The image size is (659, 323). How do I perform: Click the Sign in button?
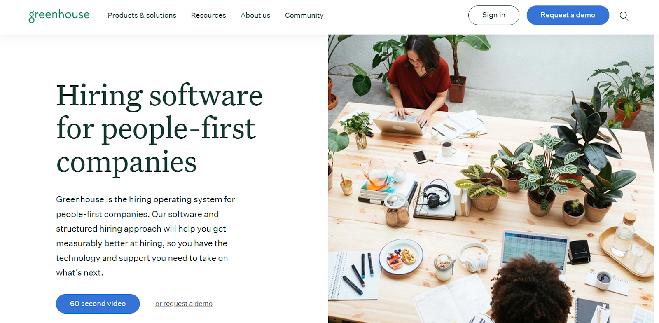(x=494, y=15)
